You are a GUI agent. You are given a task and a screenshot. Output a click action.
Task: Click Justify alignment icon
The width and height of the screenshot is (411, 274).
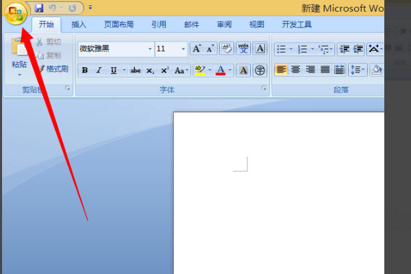click(x=325, y=70)
